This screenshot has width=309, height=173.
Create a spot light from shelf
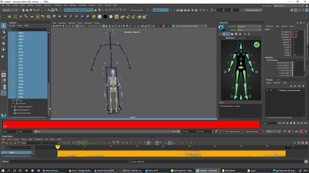tap(26, 17)
